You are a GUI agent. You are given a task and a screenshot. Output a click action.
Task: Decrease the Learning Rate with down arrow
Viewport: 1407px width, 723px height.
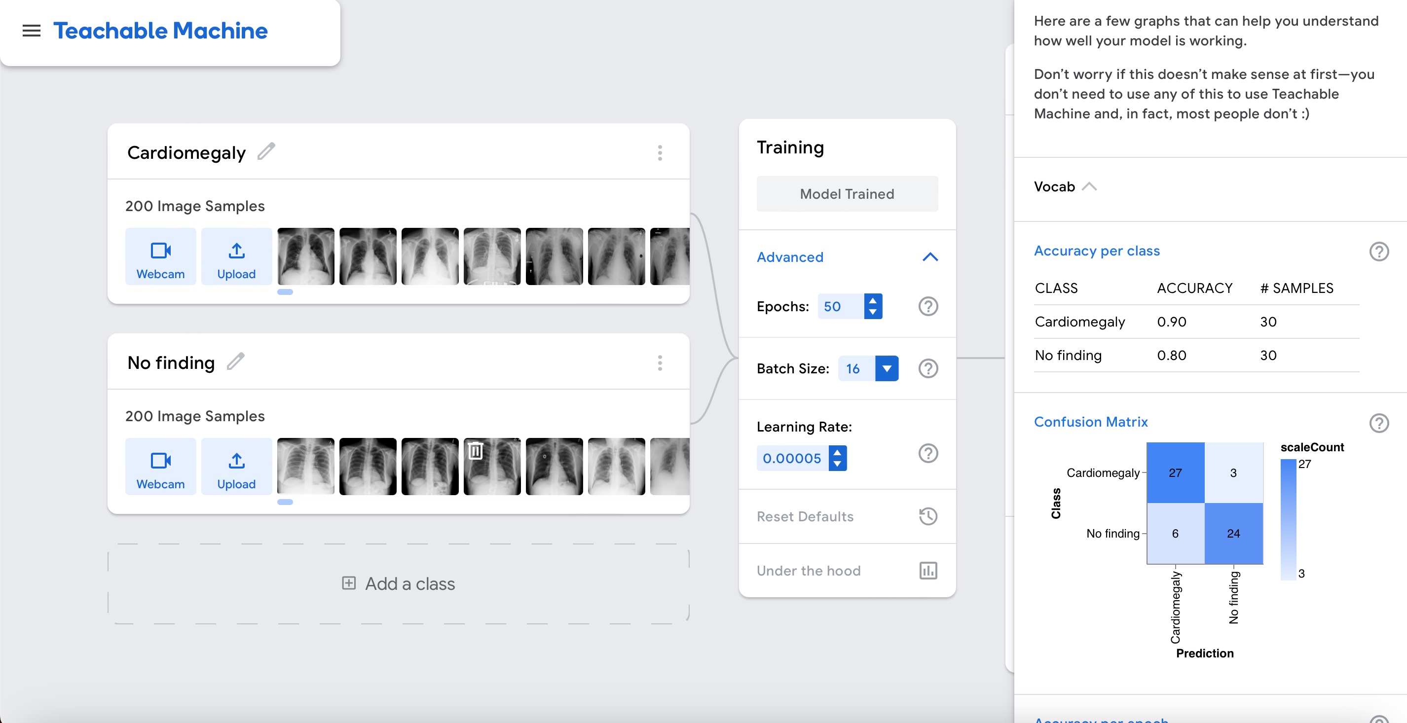point(837,464)
